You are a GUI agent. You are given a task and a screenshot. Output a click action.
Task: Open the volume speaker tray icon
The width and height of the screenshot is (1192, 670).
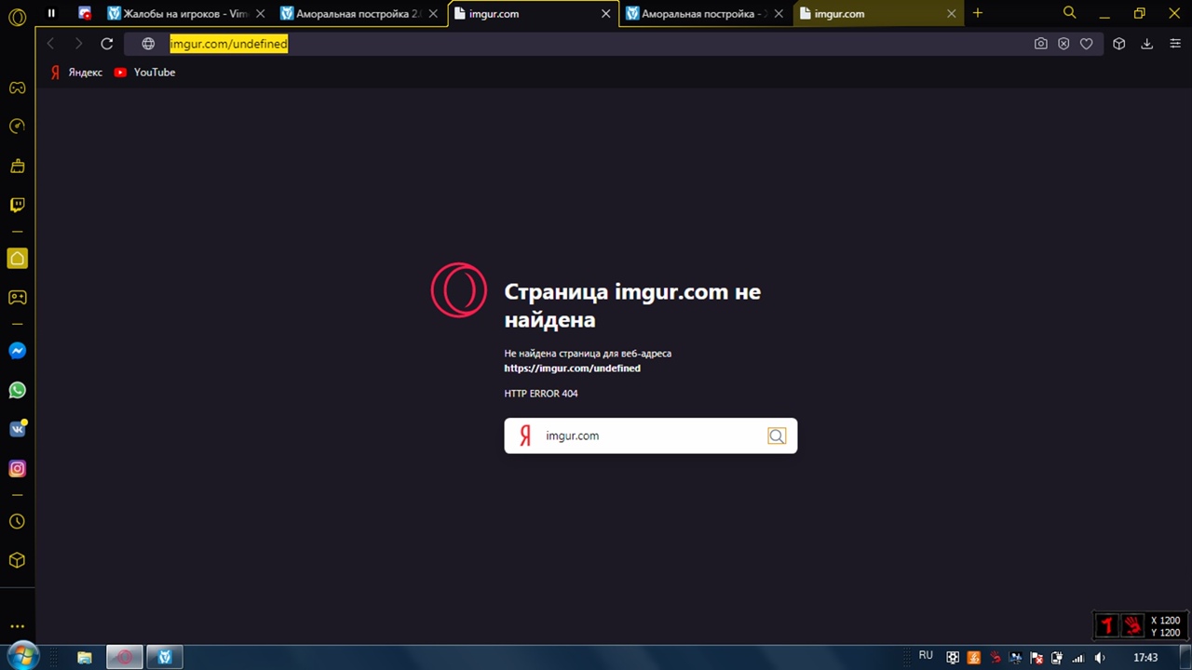coord(1101,657)
